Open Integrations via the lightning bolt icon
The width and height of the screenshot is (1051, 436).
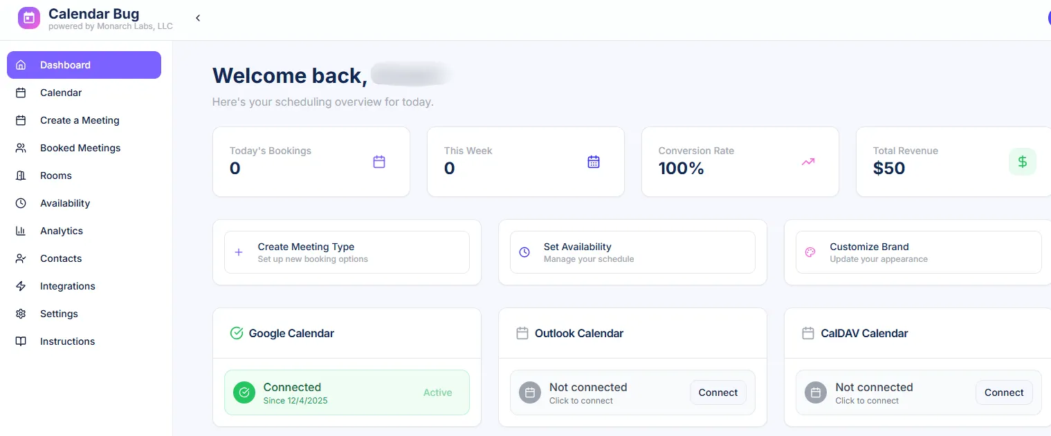point(20,285)
